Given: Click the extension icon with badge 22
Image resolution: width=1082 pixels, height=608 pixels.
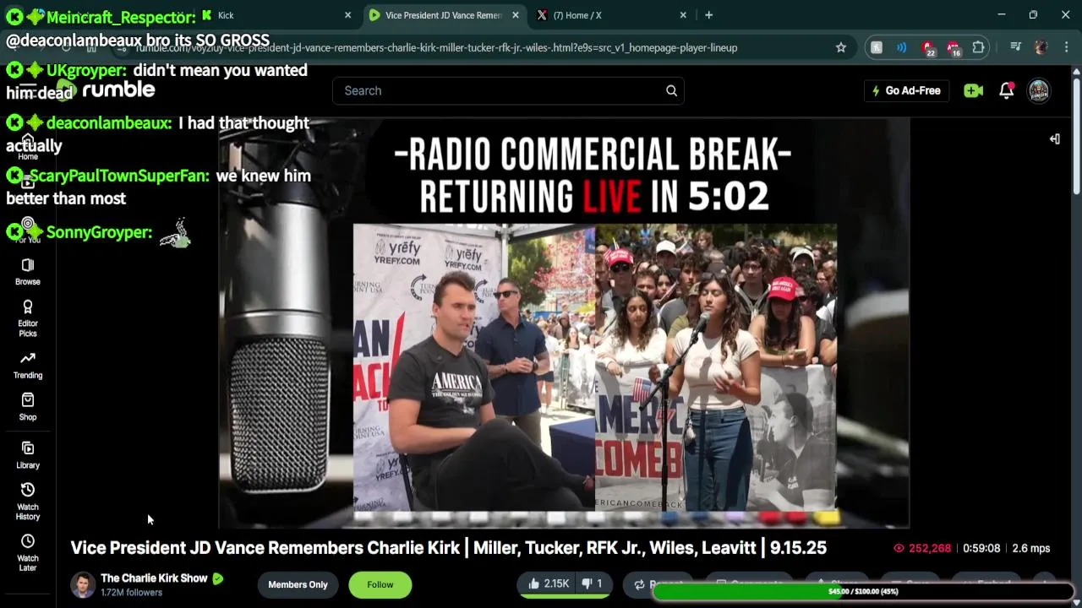Looking at the screenshot, I should pyautogui.click(x=928, y=48).
